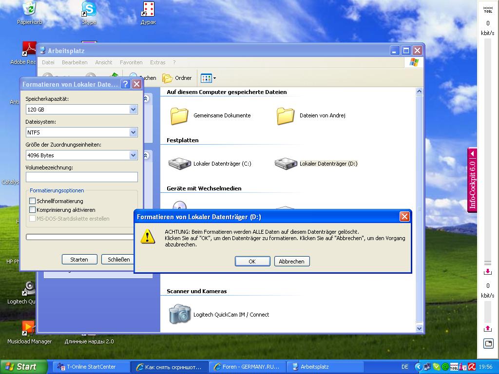Open Logitech QuickCam IM / Connect camera

[180, 314]
